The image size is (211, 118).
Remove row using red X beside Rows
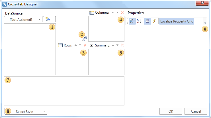click(85, 45)
